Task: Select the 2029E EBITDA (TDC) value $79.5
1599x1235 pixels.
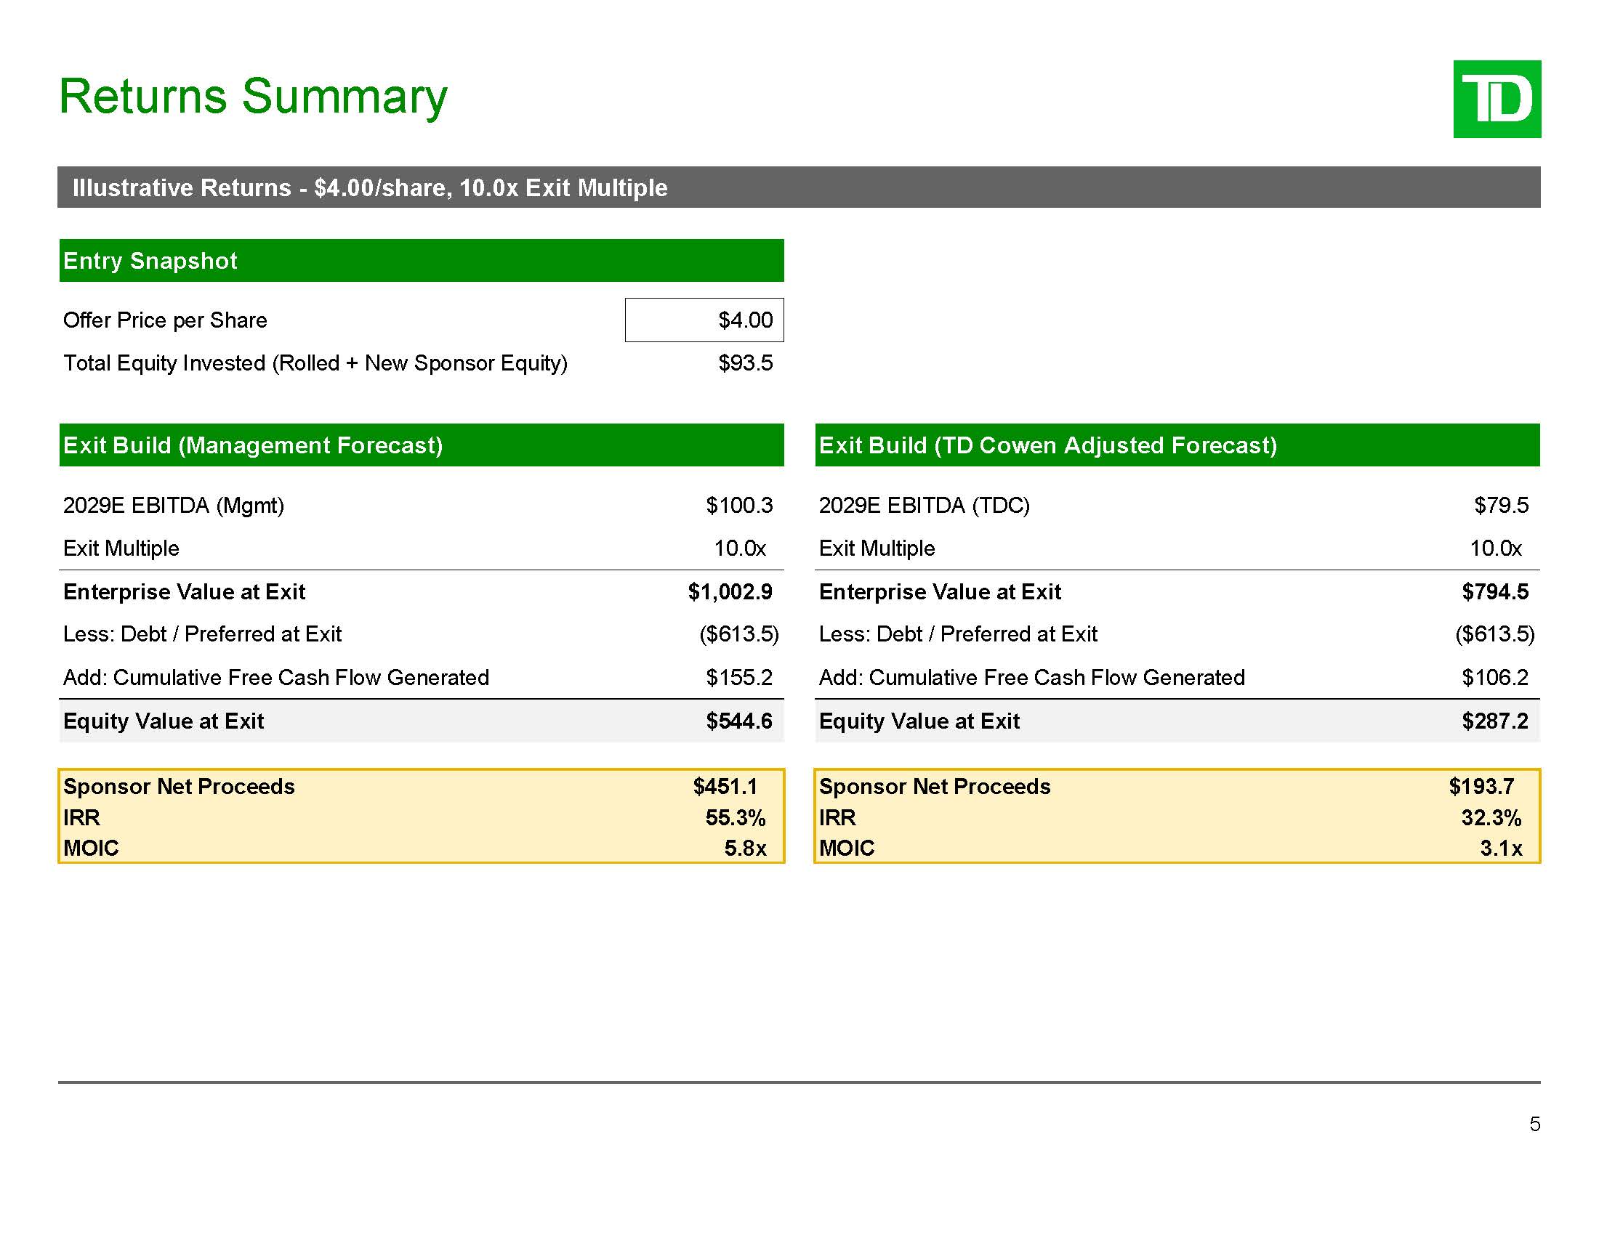Action: pos(1500,506)
